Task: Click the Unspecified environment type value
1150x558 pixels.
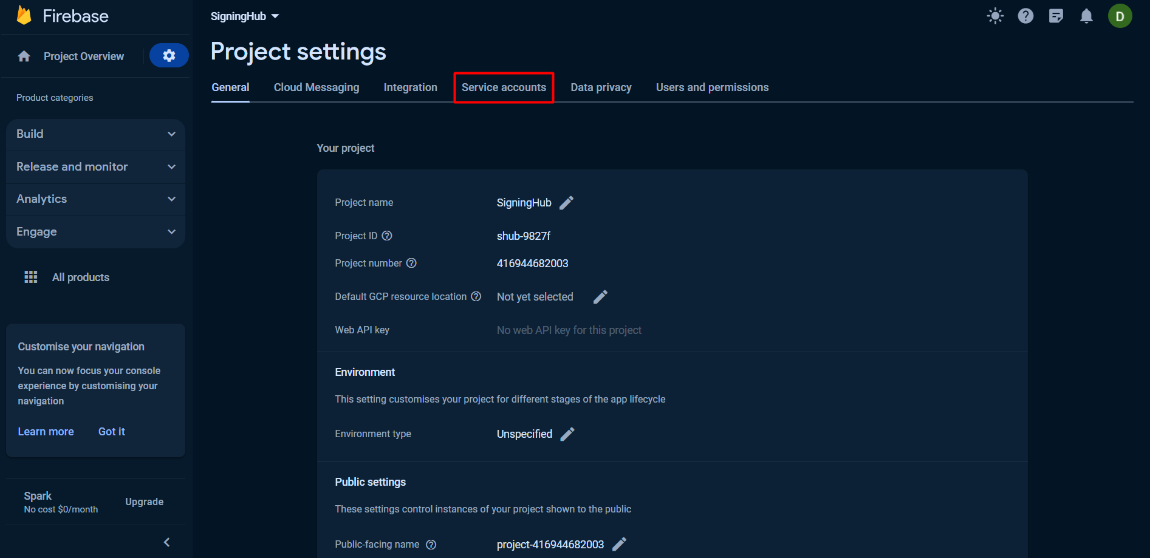Action: [x=524, y=434]
